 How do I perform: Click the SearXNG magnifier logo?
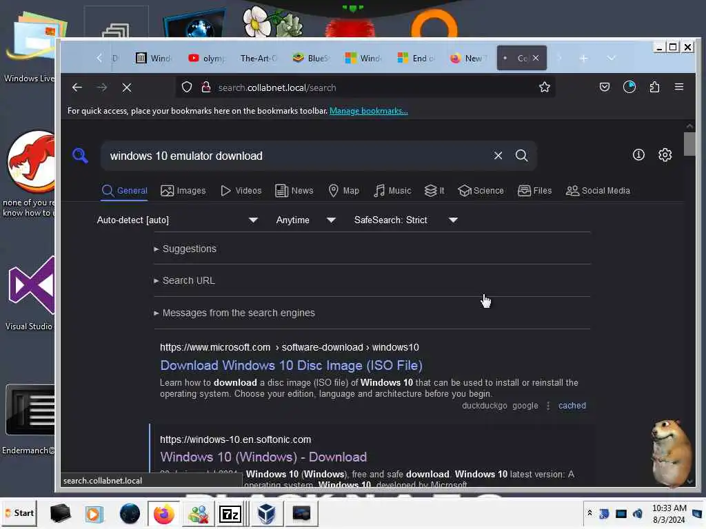pos(80,156)
